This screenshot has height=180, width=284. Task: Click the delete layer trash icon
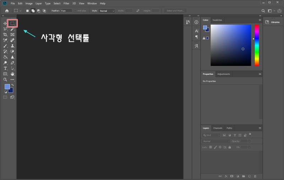pos(255,176)
